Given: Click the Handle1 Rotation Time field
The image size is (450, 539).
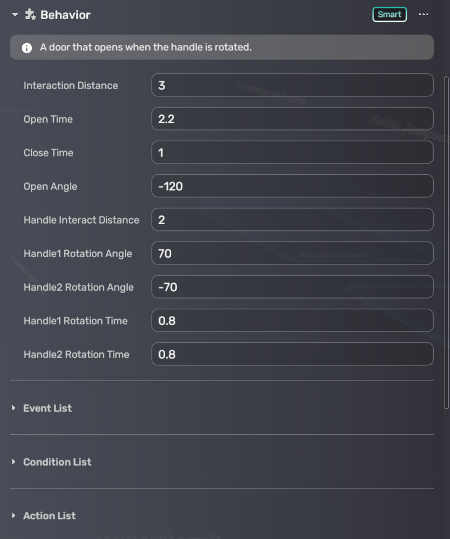Looking at the screenshot, I should (x=292, y=320).
